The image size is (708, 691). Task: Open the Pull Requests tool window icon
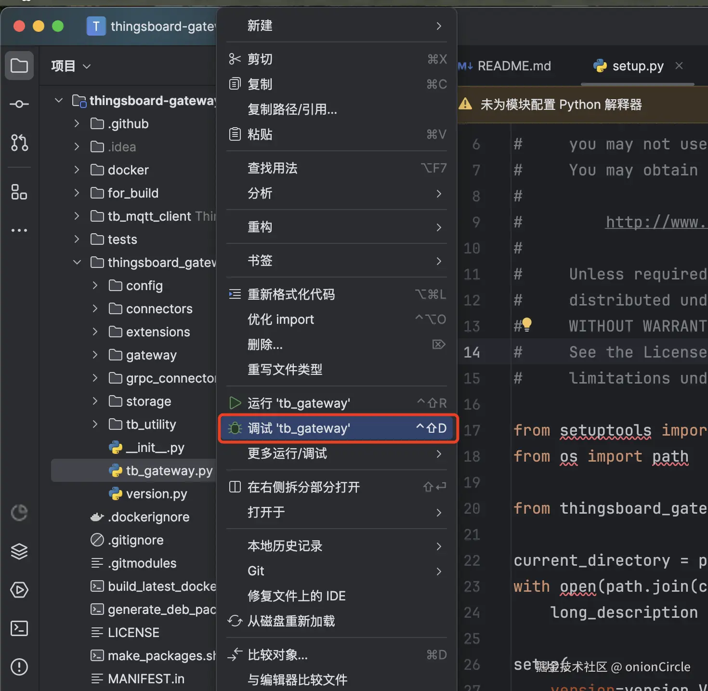pyautogui.click(x=19, y=143)
